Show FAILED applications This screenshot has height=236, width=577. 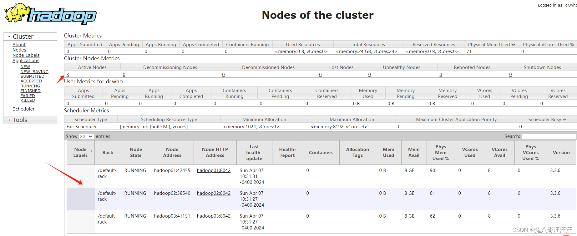pos(28,96)
